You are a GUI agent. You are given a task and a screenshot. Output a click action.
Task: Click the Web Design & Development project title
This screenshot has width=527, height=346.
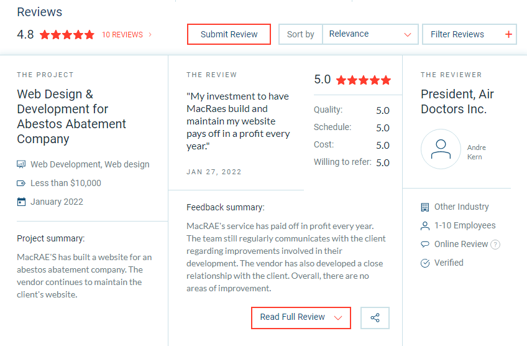click(71, 116)
